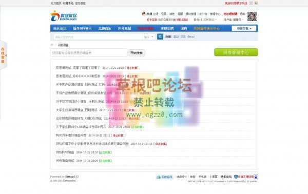308x194 pixels.
Task: Open survey 购买汽车喜好调查问卷
Action: click(71, 135)
